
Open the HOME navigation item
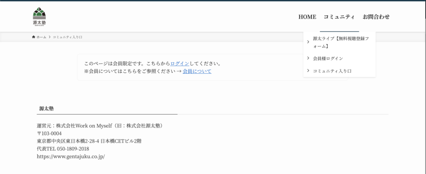click(x=307, y=17)
